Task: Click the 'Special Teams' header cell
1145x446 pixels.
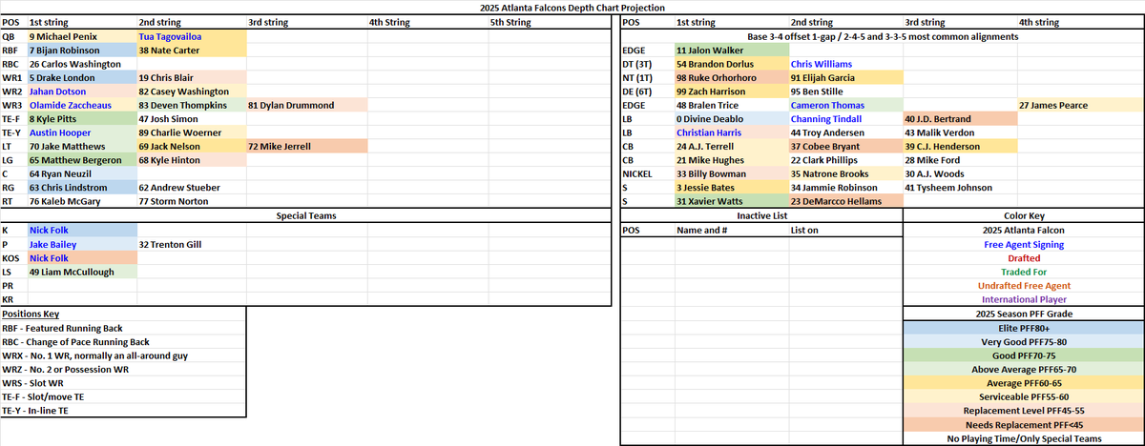Action: (x=306, y=216)
